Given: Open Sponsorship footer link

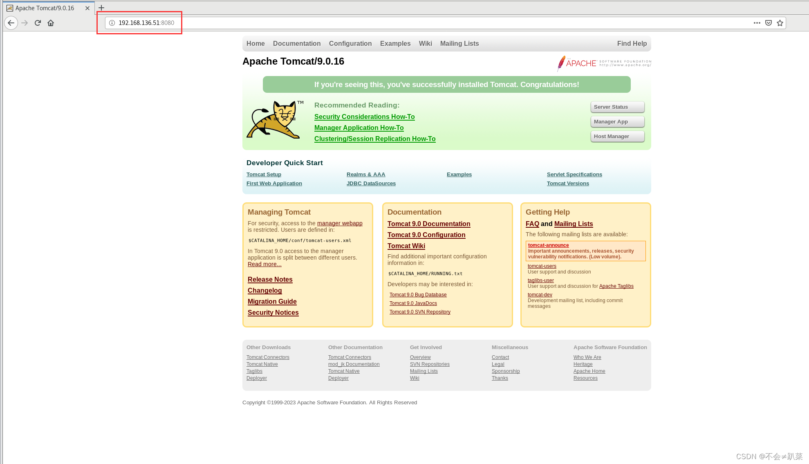Looking at the screenshot, I should 506,371.
